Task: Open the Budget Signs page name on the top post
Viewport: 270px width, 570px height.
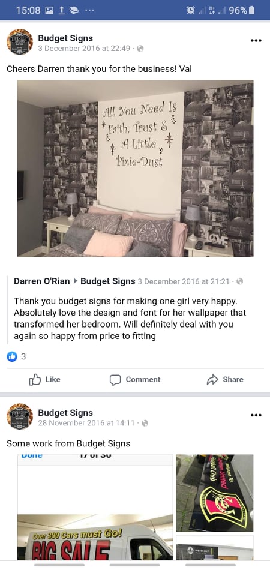Action: pyautogui.click(x=65, y=38)
